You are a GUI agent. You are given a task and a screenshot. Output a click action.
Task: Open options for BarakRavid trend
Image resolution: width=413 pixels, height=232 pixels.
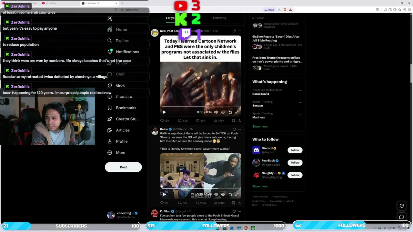pos(300,91)
